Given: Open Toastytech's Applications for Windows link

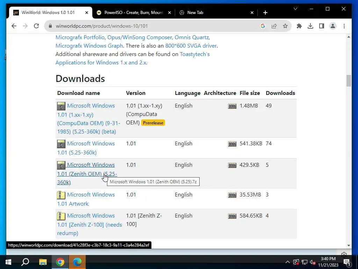Looking at the screenshot, I should (x=133, y=58).
